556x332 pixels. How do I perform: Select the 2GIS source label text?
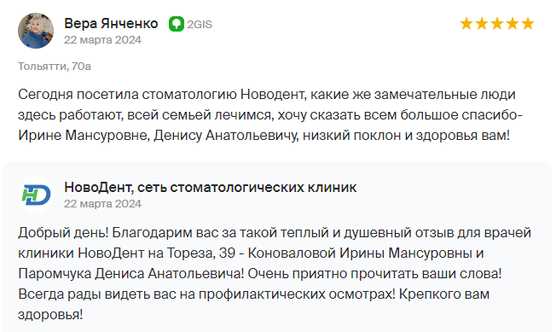(x=200, y=24)
